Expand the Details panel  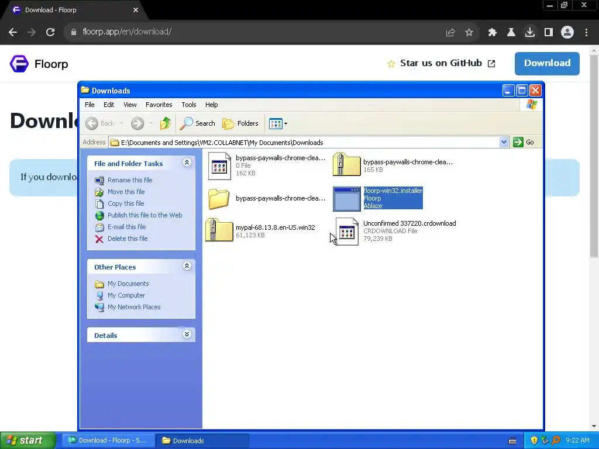click(187, 334)
